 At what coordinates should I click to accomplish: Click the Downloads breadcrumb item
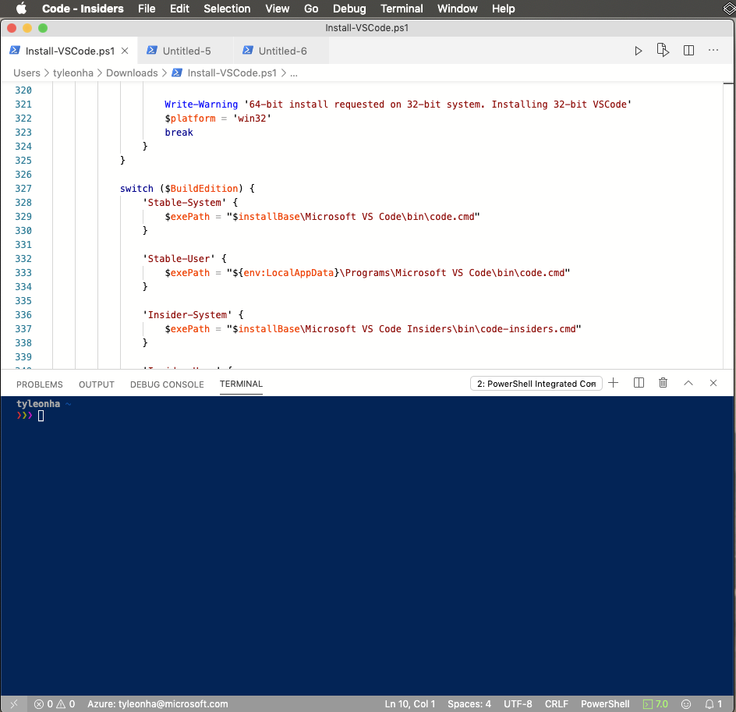tap(132, 73)
